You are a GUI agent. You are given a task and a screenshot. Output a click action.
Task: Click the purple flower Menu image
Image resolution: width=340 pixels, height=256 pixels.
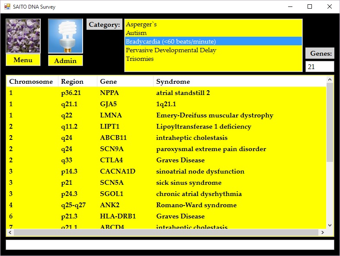pos(23,36)
